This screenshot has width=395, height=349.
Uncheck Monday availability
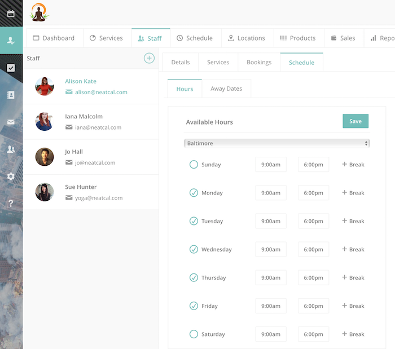coord(194,193)
